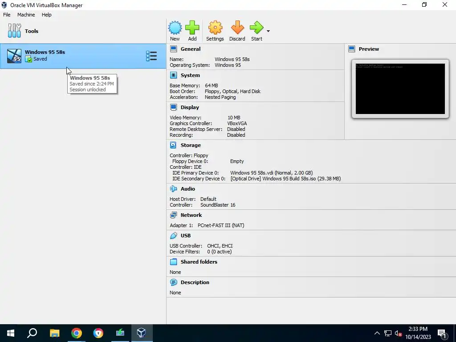Click the VirtualBox cube icon in taskbar
Screen dimensions: 456x342
click(142, 333)
